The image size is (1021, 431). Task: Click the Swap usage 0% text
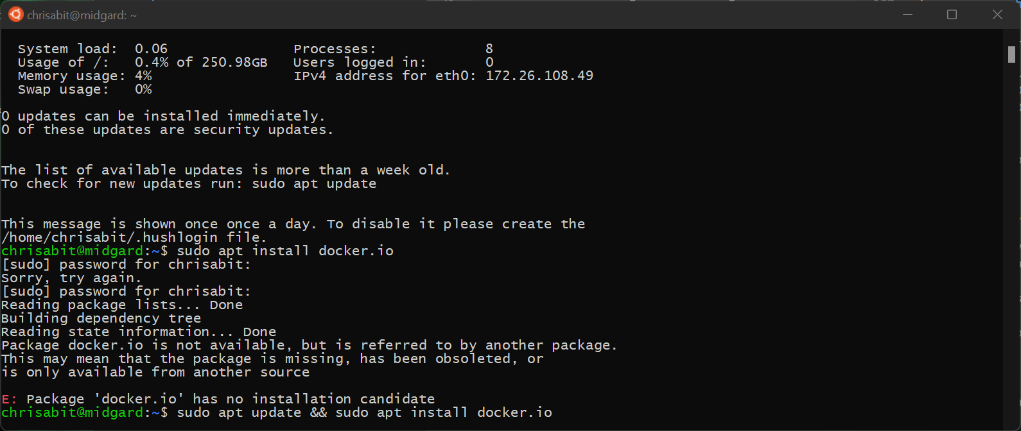coord(143,89)
